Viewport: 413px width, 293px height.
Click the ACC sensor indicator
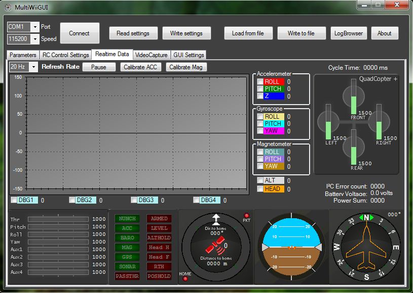click(127, 228)
